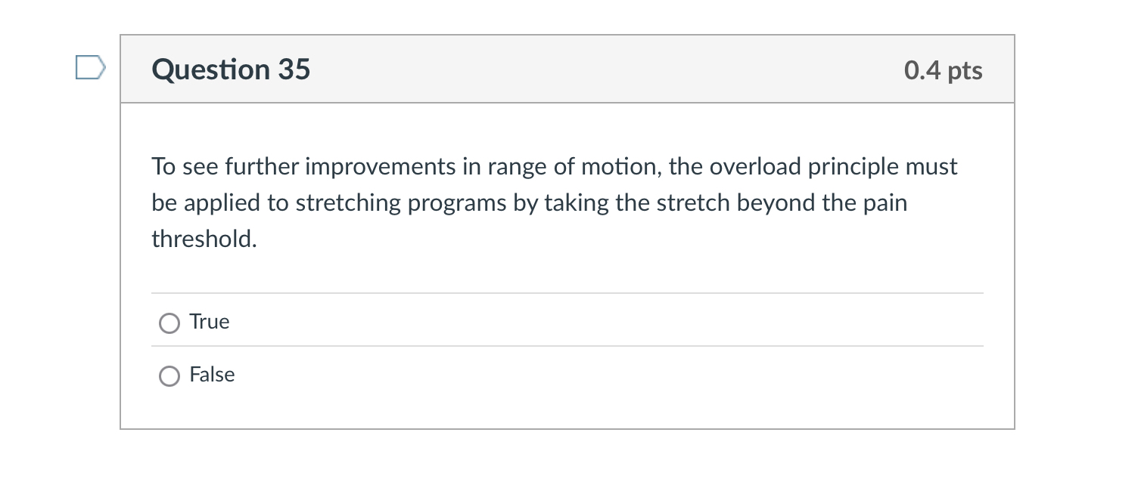Image resolution: width=1138 pixels, height=485 pixels.
Task: Click the True answer text label
Action: pyautogui.click(x=209, y=322)
